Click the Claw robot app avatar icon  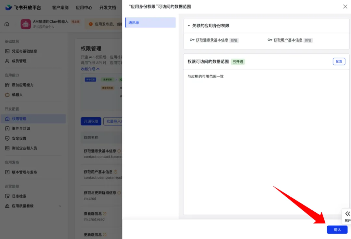[26, 24]
